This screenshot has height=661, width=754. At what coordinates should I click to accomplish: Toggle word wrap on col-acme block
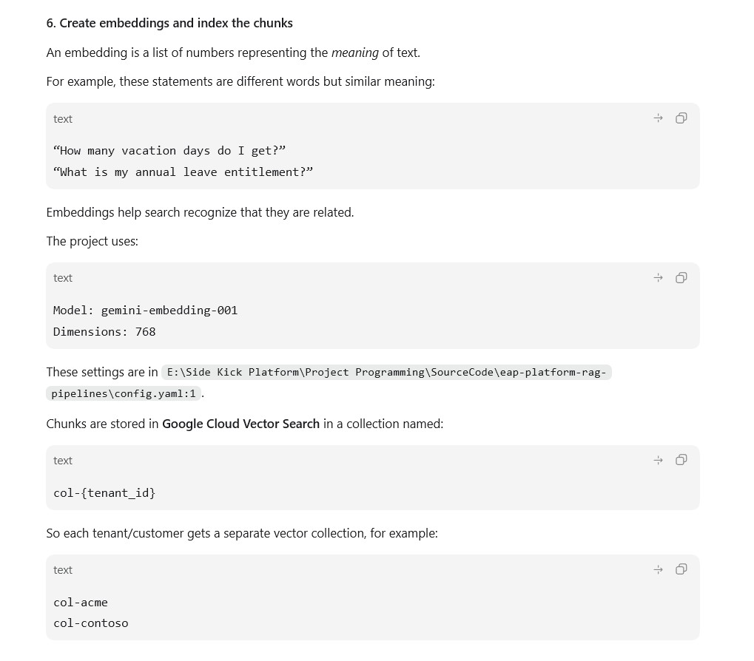coord(659,569)
